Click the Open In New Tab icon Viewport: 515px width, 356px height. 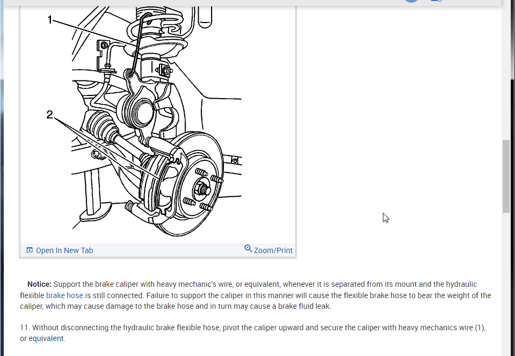point(30,250)
